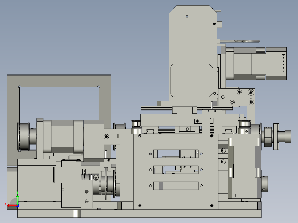Screen dimensions: 298x223
Task: Select the tall vertical cover plate of the model
Action: pos(193,53)
